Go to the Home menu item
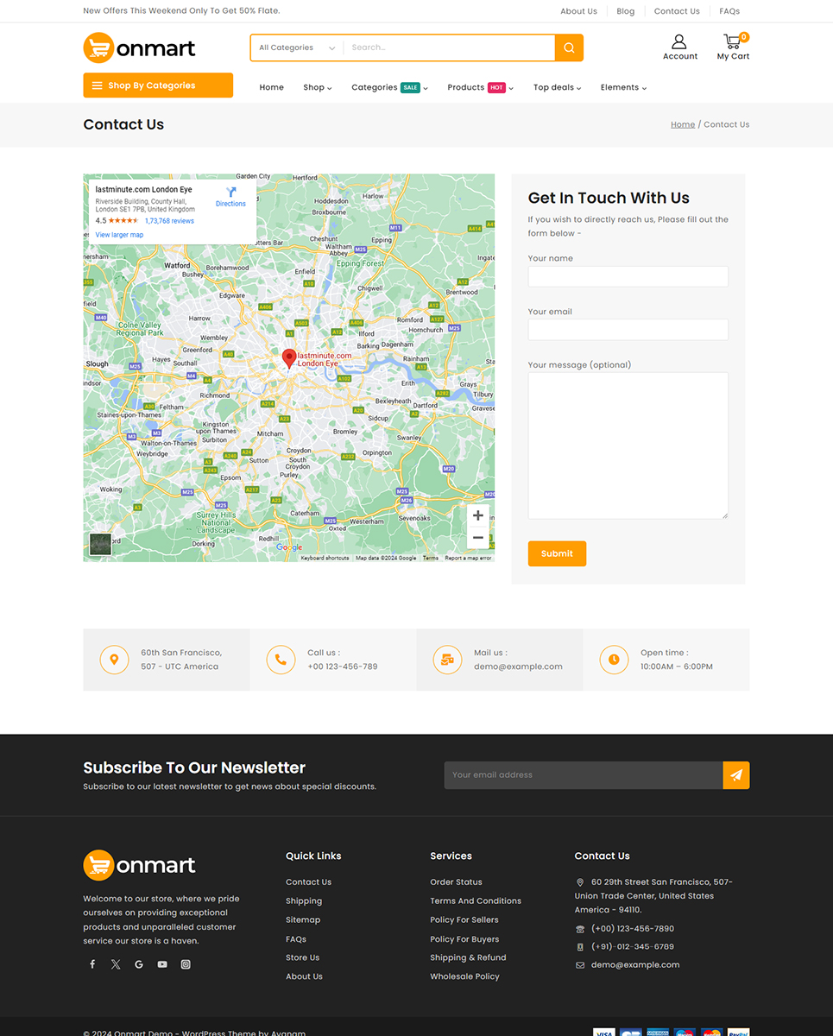Screen dimensions: 833x1036 [x=271, y=87]
